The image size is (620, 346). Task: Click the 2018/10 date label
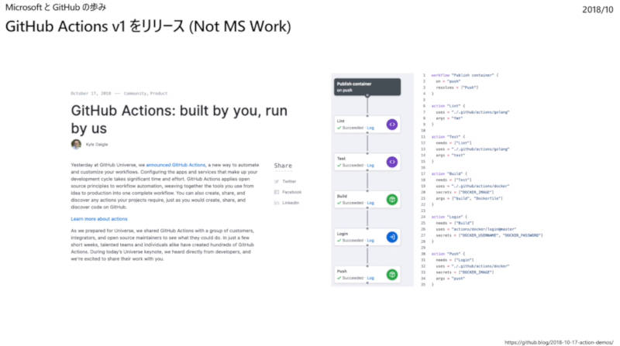coord(598,9)
